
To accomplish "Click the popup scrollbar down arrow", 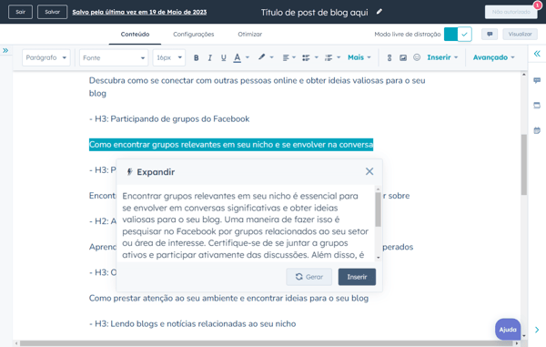I will click(378, 258).
